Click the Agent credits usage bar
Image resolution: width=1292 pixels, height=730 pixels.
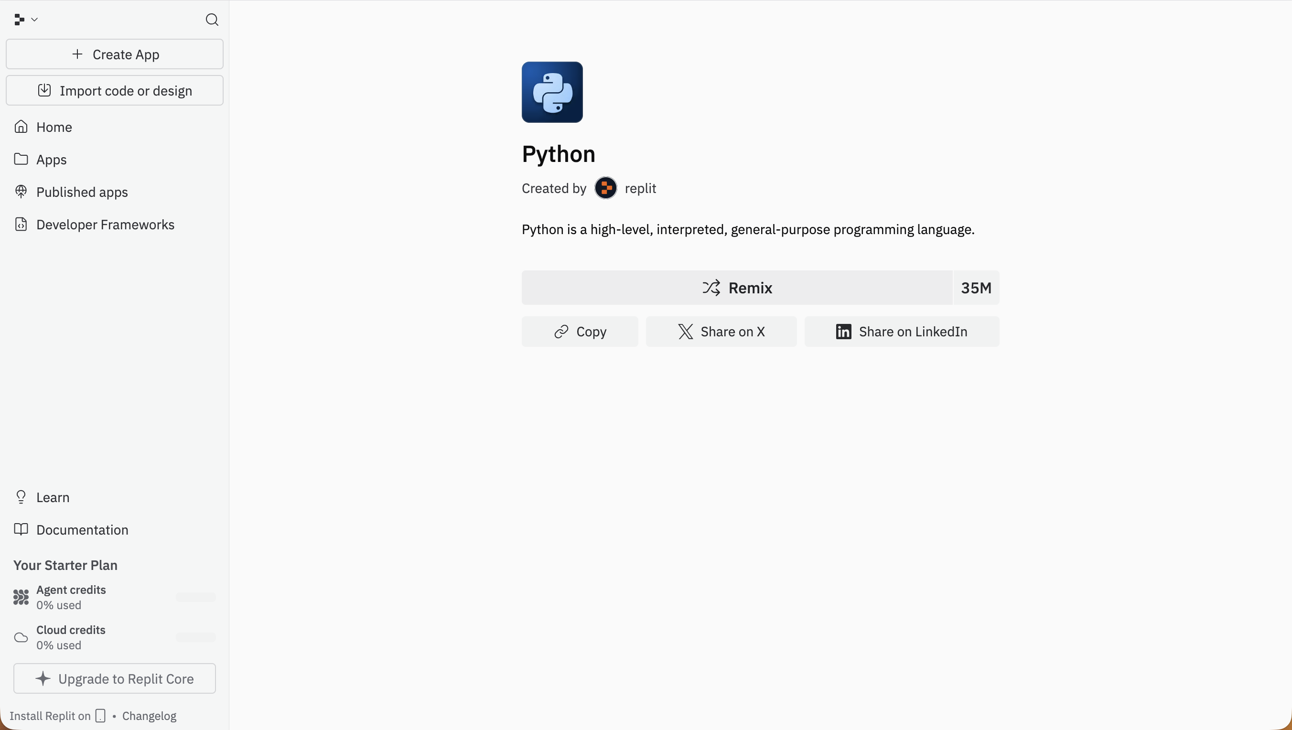pos(195,597)
